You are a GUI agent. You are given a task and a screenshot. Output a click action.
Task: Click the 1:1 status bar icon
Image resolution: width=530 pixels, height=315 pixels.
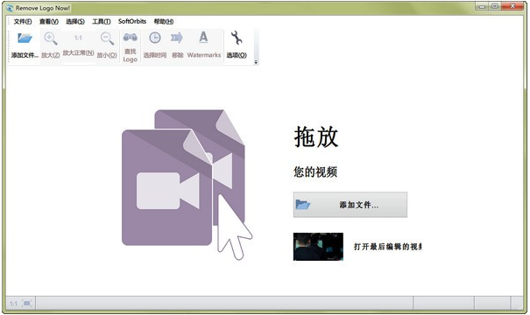(x=13, y=304)
